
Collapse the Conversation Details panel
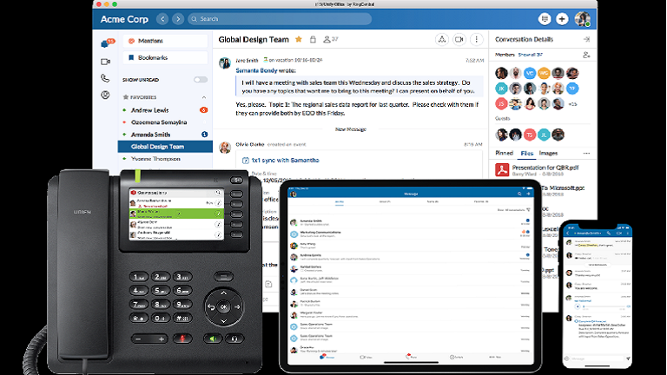tap(587, 39)
